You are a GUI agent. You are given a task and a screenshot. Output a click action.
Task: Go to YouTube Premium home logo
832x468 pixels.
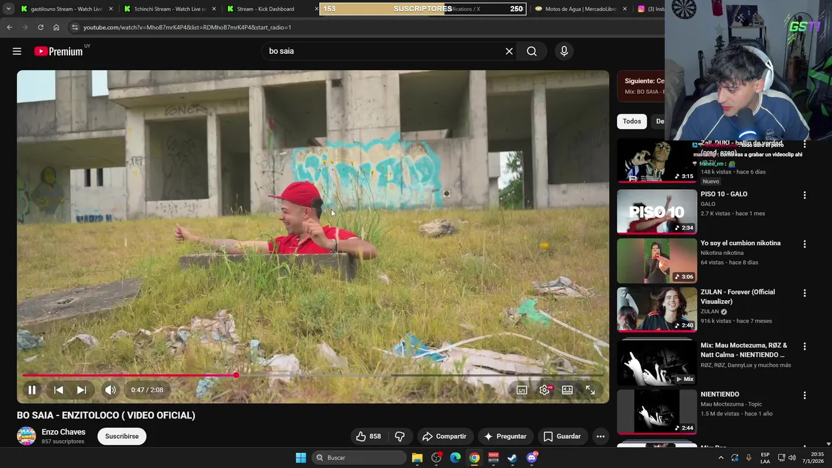(58, 51)
